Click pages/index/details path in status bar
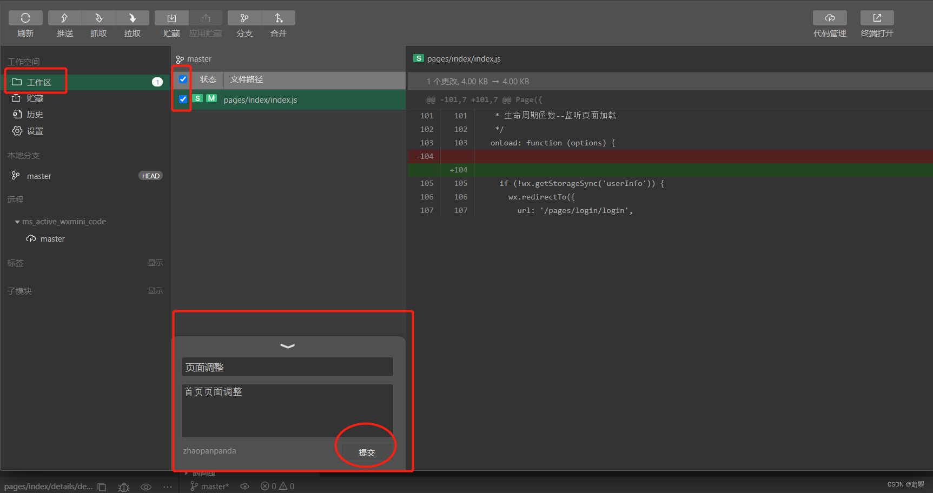The width and height of the screenshot is (933, 493). [48, 487]
